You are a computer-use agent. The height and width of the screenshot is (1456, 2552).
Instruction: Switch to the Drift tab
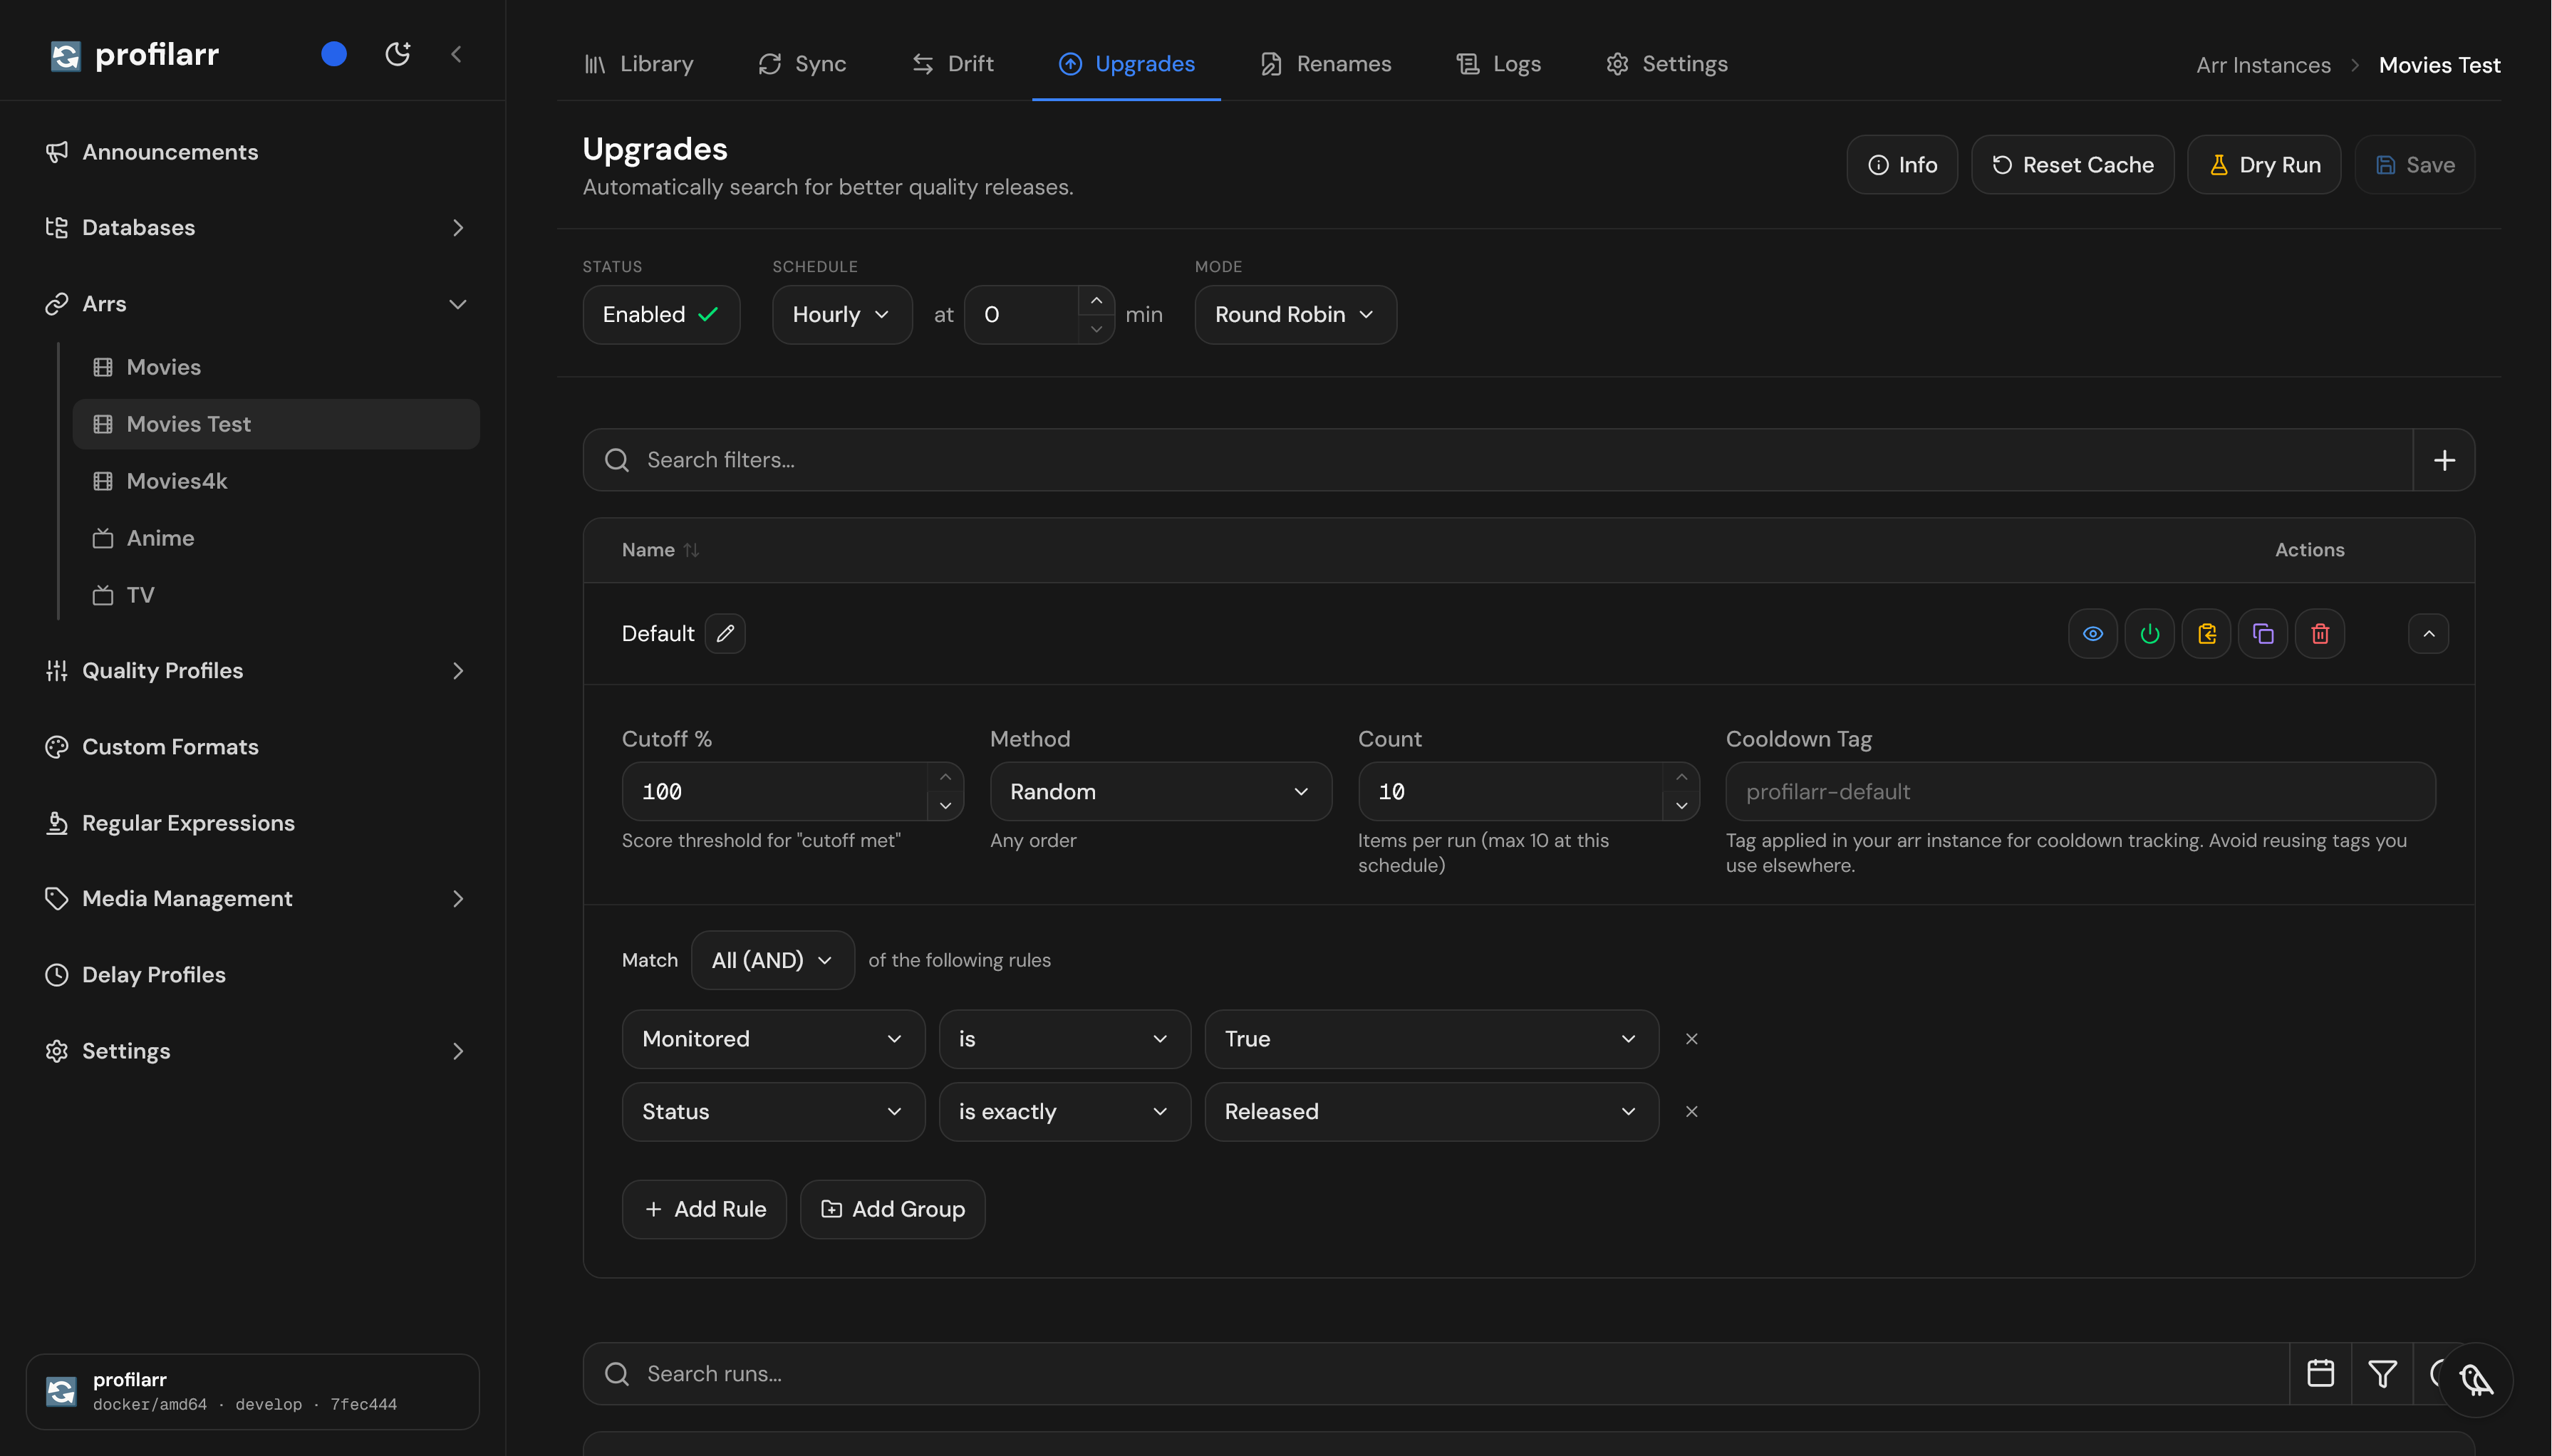(x=952, y=64)
